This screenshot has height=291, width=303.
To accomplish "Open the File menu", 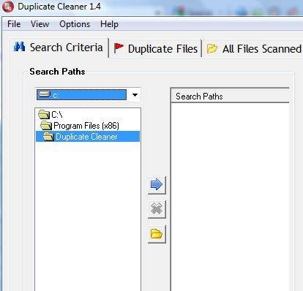I will [x=14, y=24].
